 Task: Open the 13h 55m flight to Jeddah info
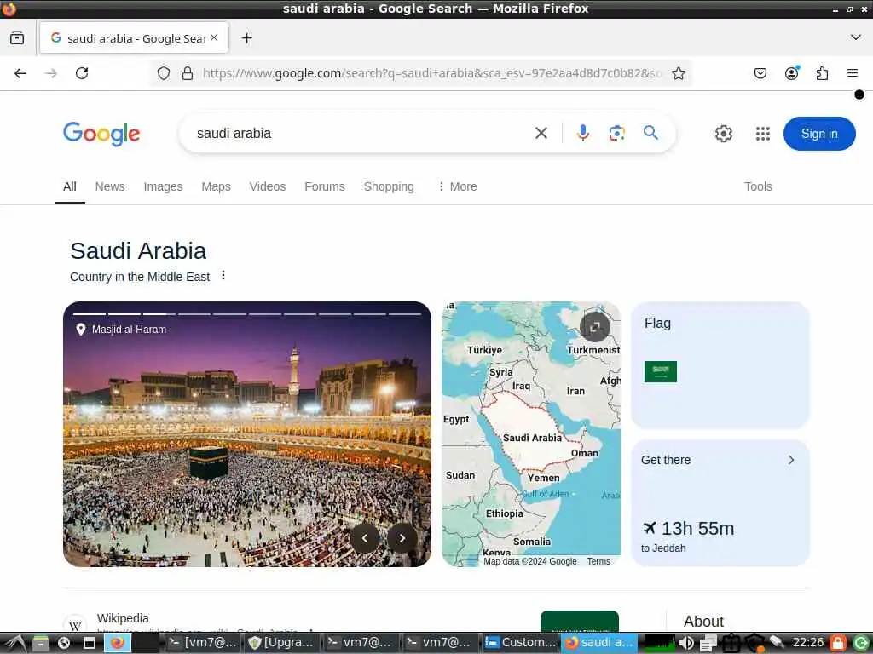[688, 536]
